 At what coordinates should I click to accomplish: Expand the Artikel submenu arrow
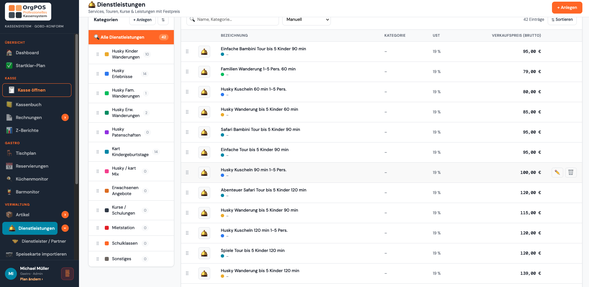(x=65, y=215)
